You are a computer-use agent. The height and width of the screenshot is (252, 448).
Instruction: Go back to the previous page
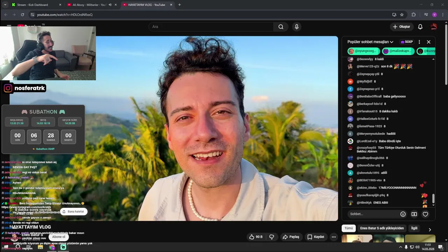pos(6,15)
